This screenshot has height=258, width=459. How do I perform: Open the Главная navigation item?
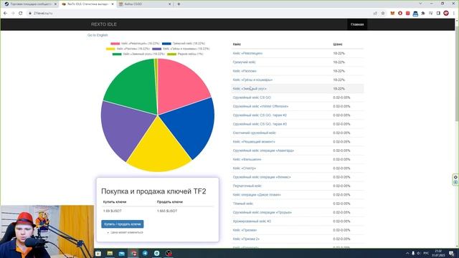pyautogui.click(x=357, y=24)
